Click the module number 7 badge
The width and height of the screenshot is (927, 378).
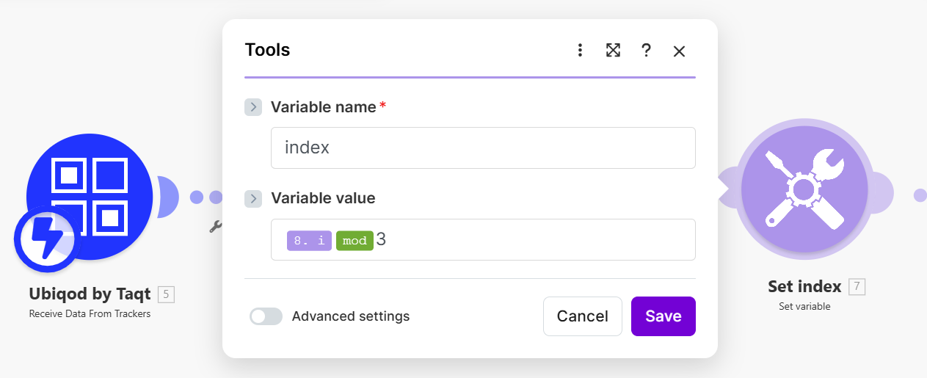[857, 286]
